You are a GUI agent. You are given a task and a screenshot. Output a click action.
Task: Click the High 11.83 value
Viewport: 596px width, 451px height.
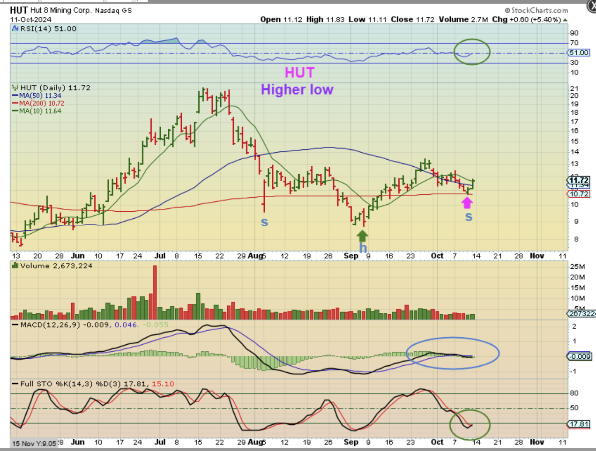326,19
